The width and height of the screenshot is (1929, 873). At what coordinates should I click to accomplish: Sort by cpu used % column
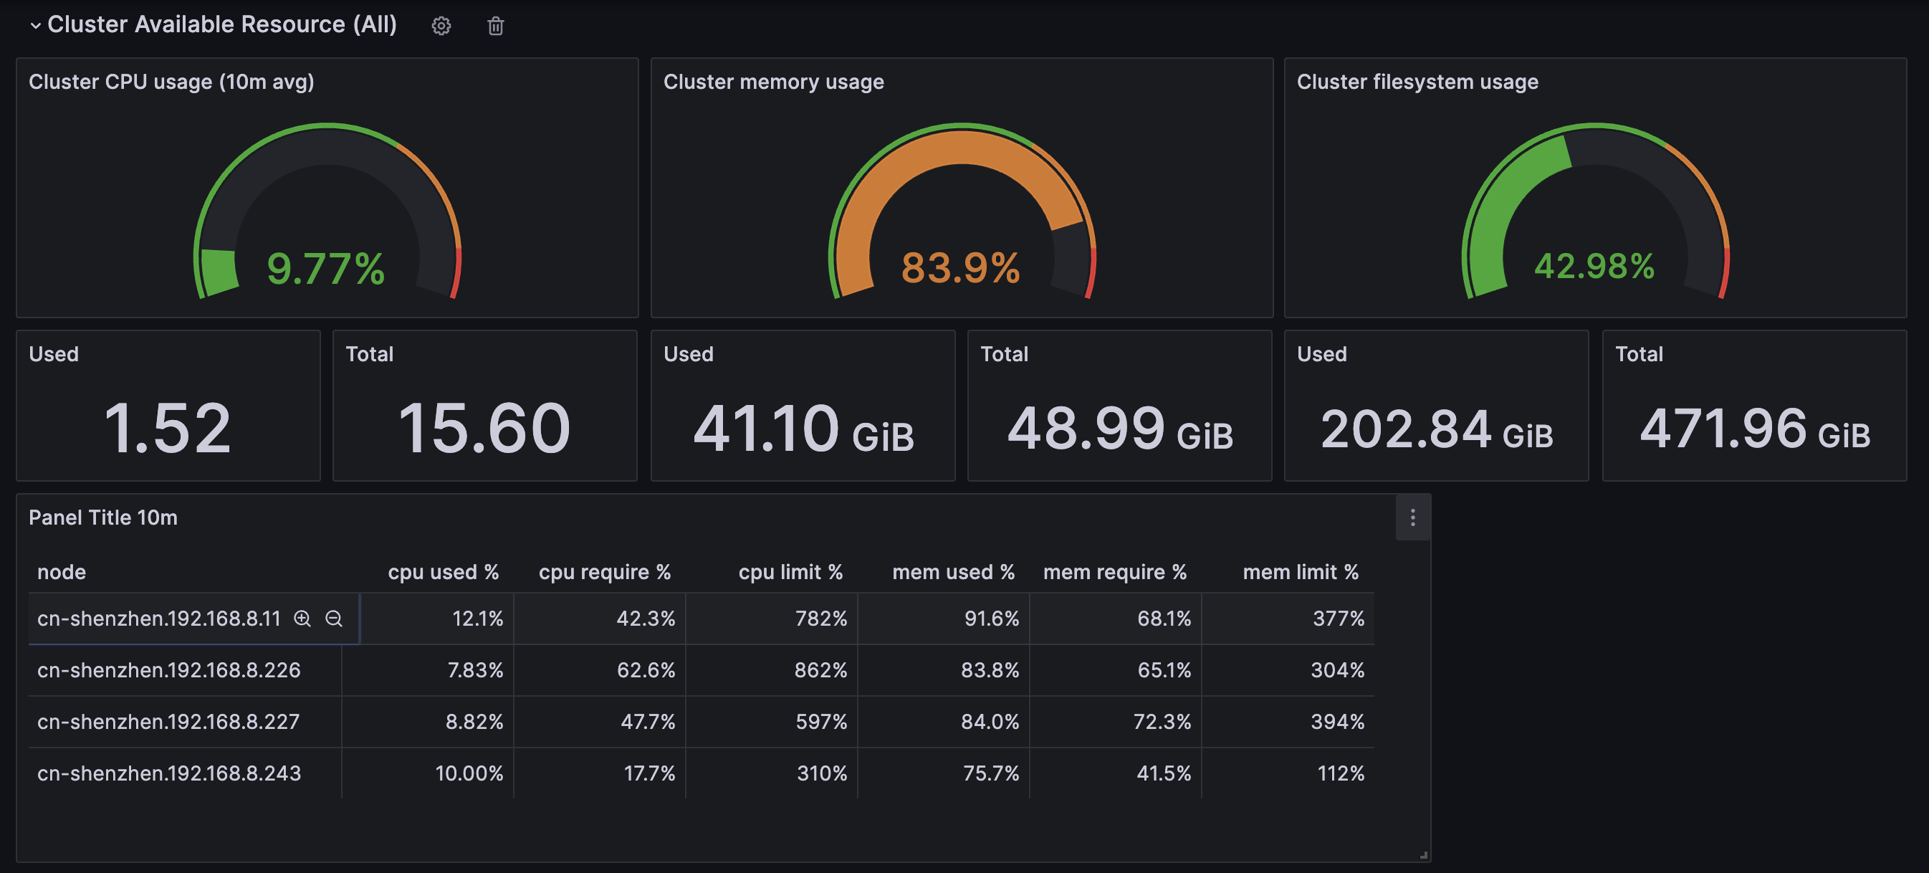pyautogui.click(x=443, y=572)
